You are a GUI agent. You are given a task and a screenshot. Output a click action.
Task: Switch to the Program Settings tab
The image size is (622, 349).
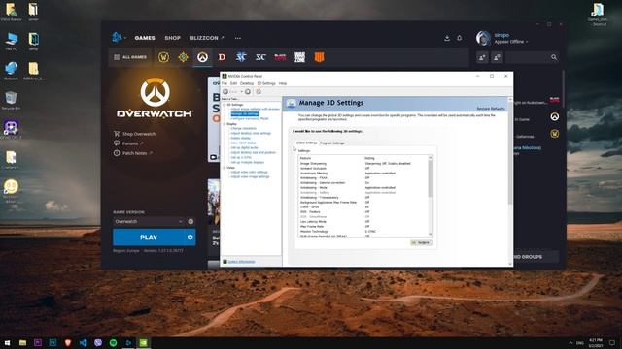click(x=332, y=143)
